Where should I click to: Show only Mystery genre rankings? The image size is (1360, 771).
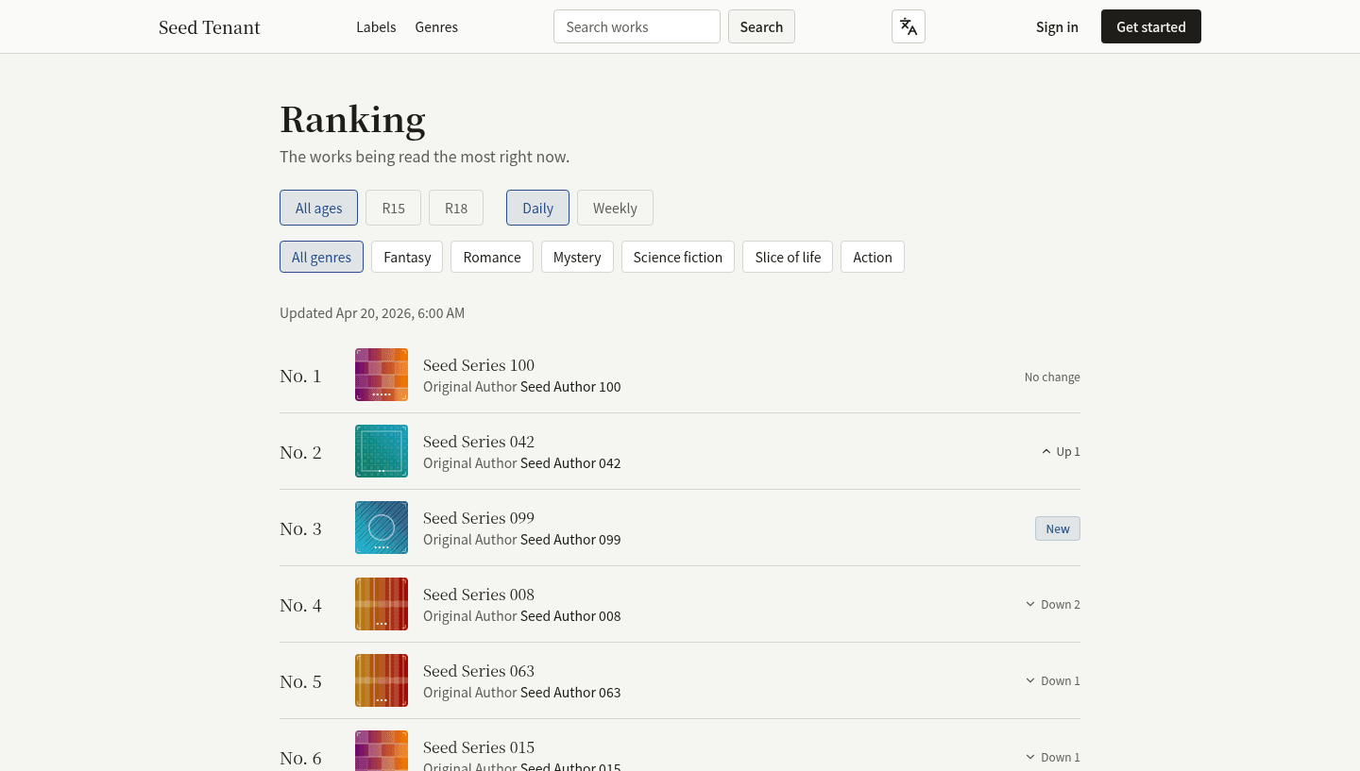[577, 257]
